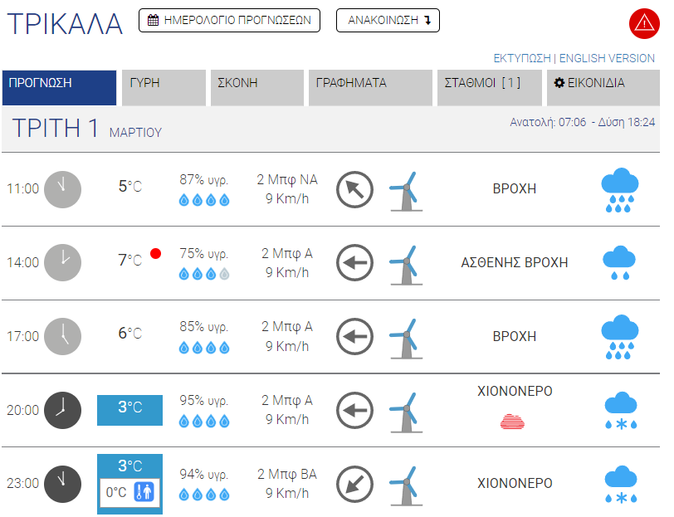Click the clock icon for 11:00
The image size is (674, 517).
62,189
